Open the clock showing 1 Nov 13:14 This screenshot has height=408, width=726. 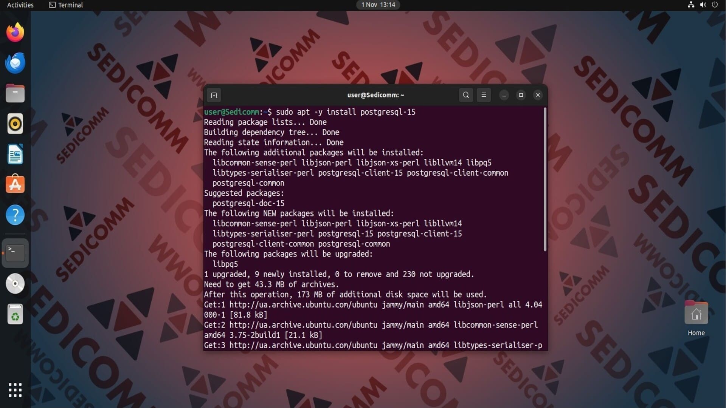pyautogui.click(x=378, y=5)
